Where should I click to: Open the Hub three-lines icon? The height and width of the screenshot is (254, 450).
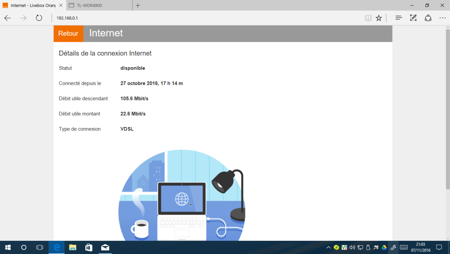[399, 18]
